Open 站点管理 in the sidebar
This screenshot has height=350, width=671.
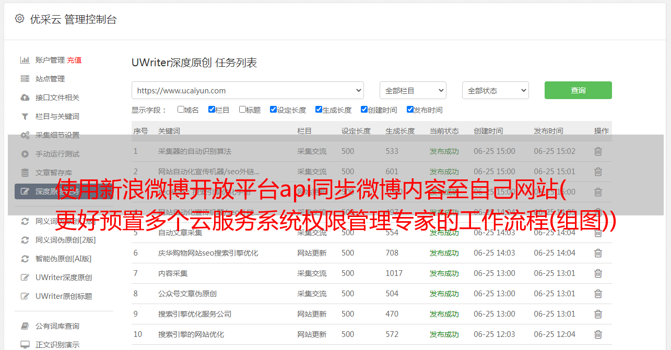point(50,79)
